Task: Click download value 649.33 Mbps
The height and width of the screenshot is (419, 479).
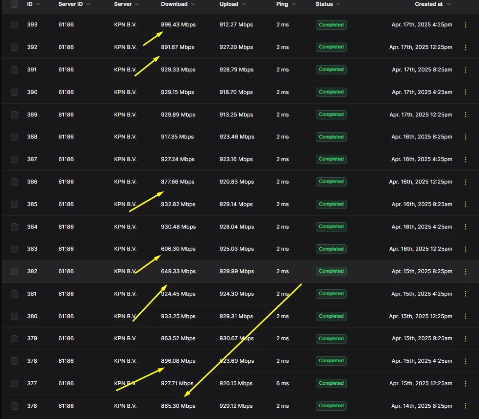Action: point(178,271)
